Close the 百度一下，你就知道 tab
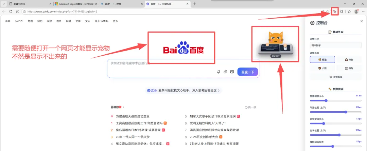 point(187,4)
